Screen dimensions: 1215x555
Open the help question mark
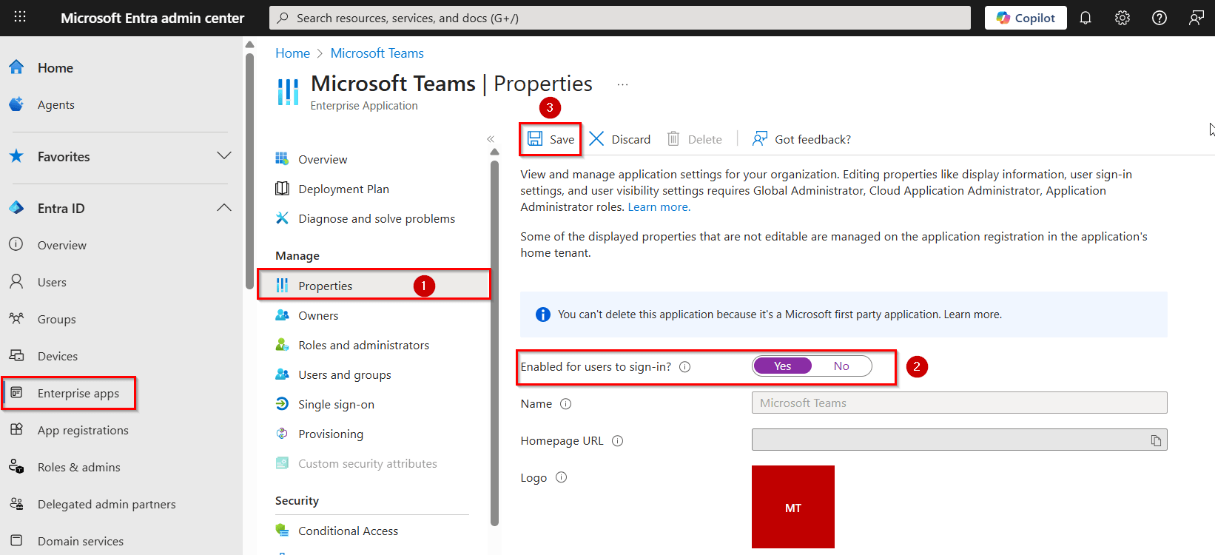pos(1160,18)
